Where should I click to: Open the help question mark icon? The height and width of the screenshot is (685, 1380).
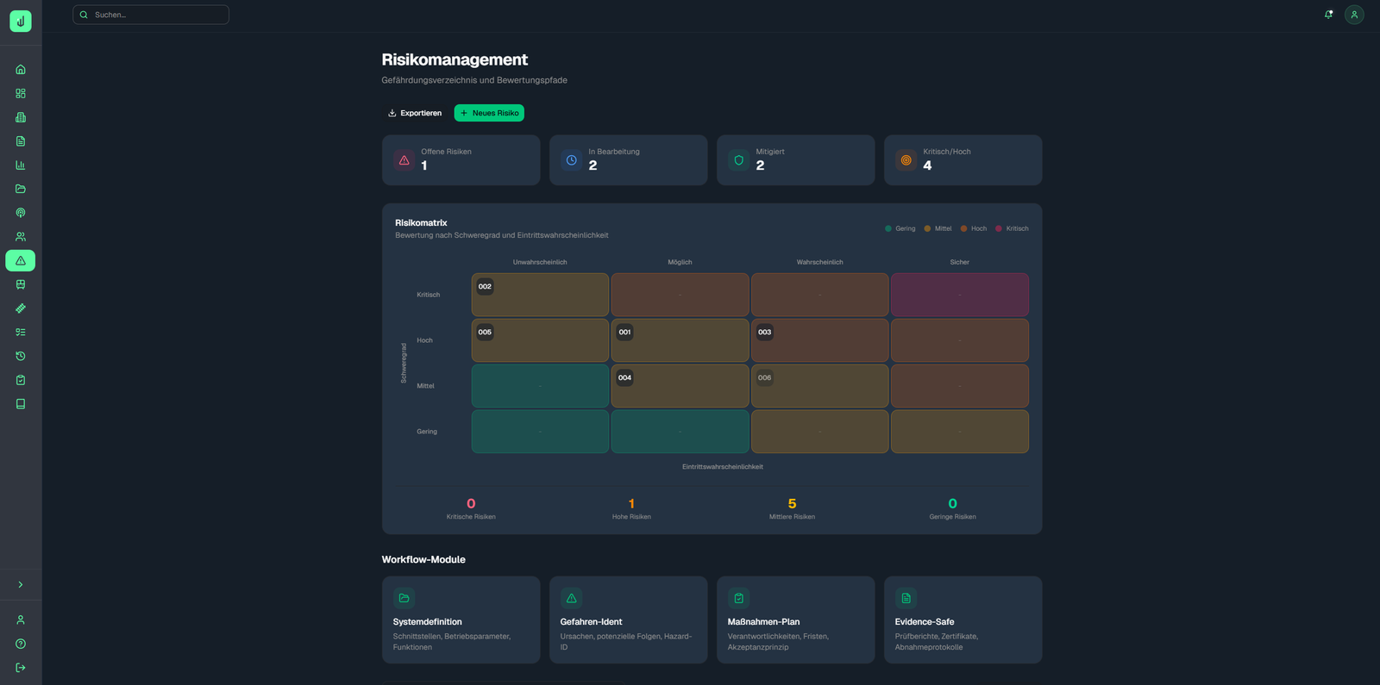(21, 644)
